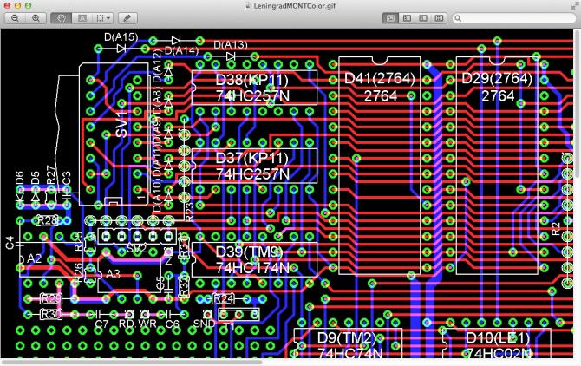Close the Preview window
This screenshot has height=366, width=581.
(x=7, y=5)
